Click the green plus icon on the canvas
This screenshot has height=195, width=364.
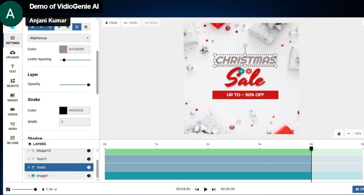[242, 71]
